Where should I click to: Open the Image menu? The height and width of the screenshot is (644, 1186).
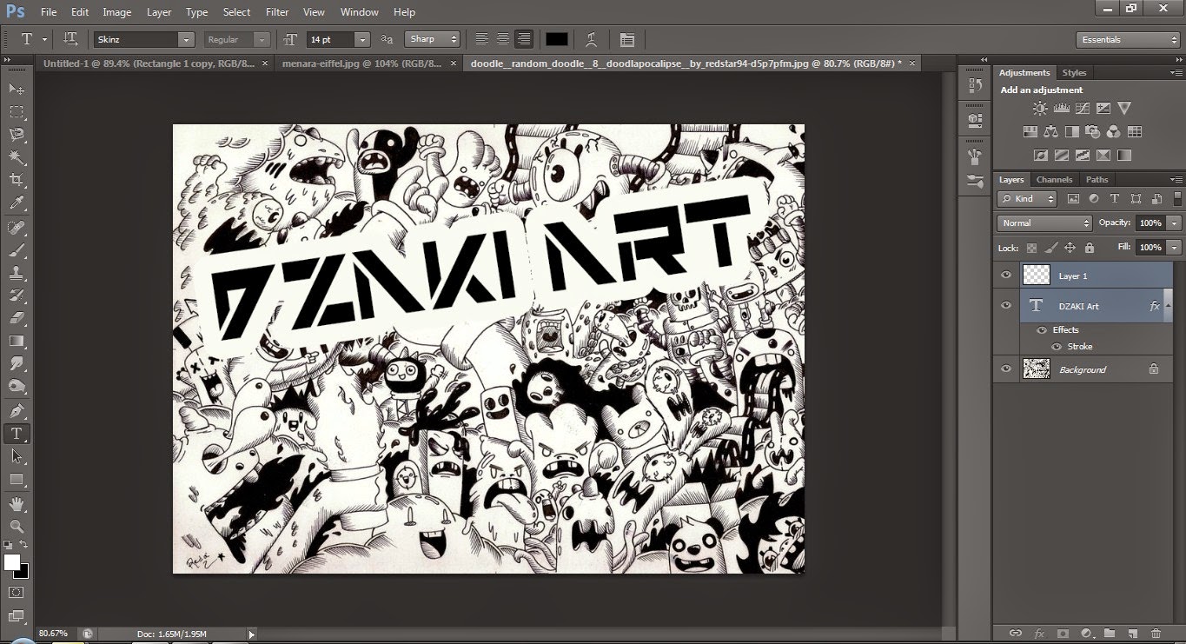point(117,12)
